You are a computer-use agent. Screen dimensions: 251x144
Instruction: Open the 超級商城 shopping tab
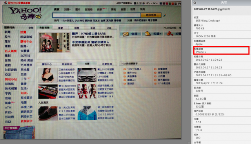tap(67, 64)
